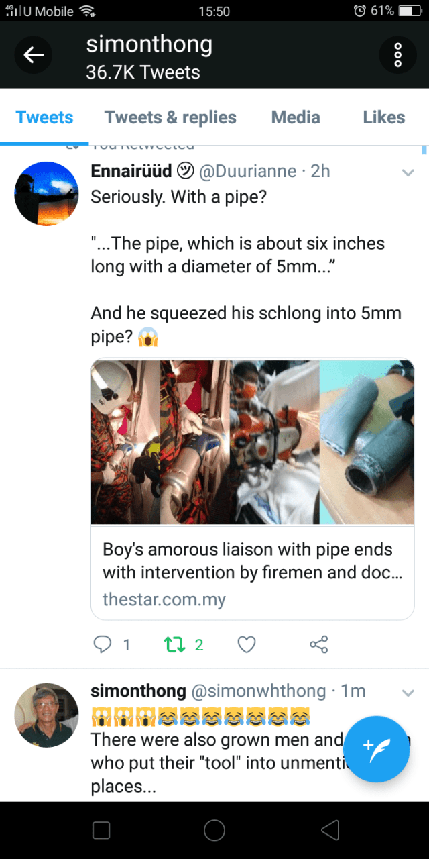Compose a new tweet with floating button
Screen dimensions: 429x859
click(x=376, y=749)
